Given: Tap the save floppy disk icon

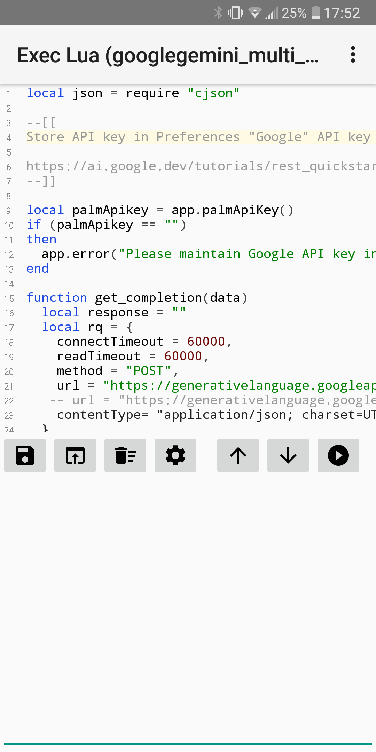Looking at the screenshot, I should 25,455.
